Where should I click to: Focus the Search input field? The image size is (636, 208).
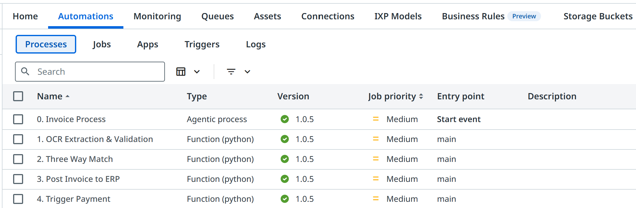90,72
